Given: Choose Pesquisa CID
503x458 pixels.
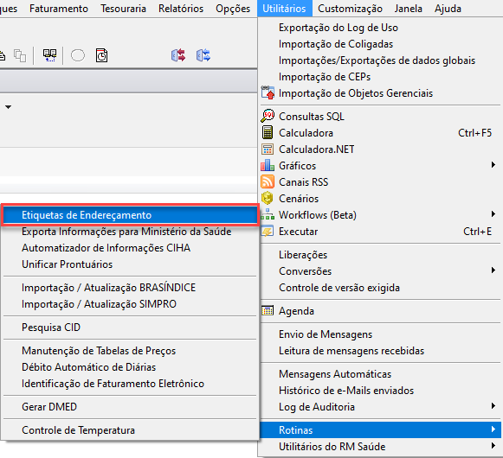Looking at the screenshot, I should click(130, 328).
